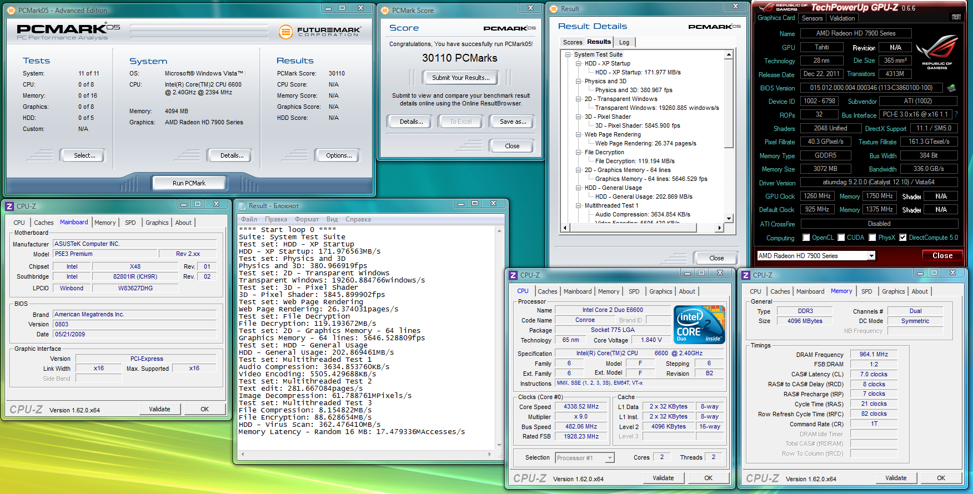Click the Z icon of the CPU-Z CPU window title

click(514, 275)
